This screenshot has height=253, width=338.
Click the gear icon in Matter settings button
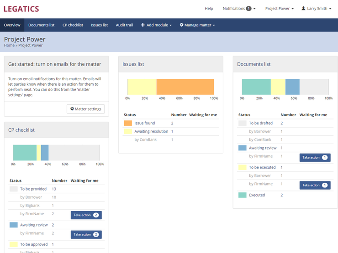tap(72, 109)
